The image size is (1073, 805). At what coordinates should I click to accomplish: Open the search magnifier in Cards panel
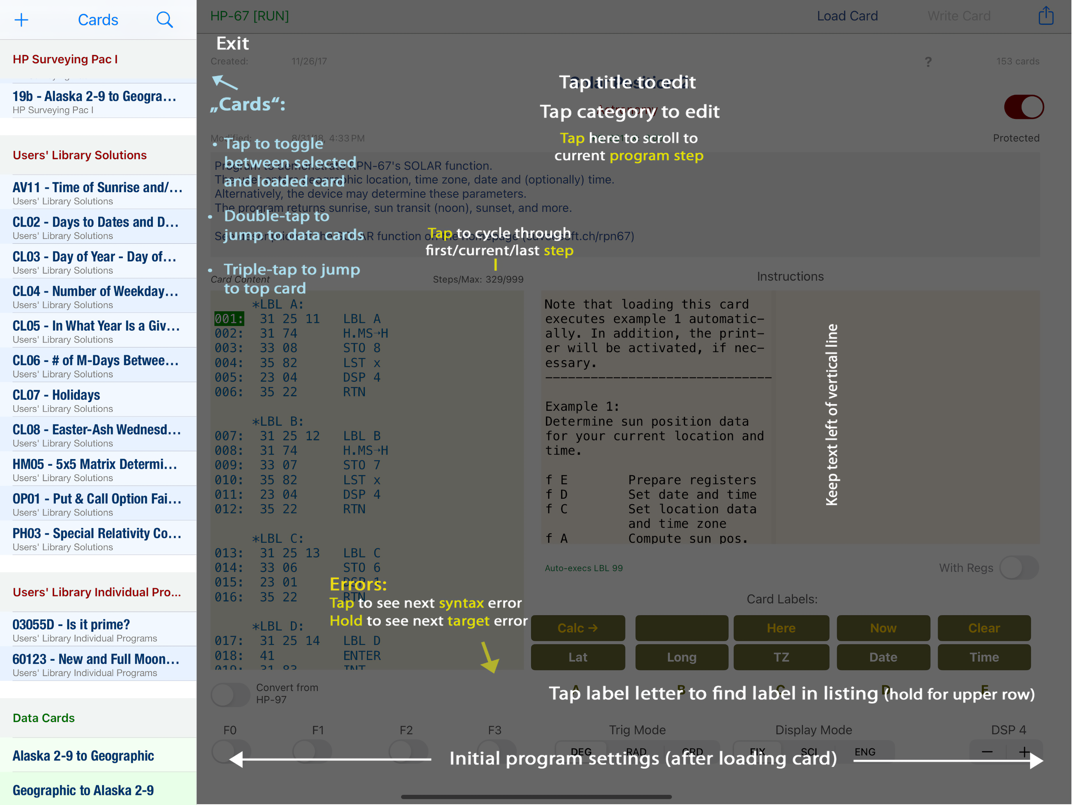click(165, 20)
